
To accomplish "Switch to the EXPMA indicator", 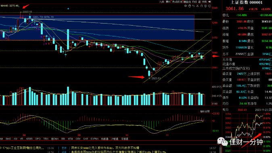I will coord(94,139).
